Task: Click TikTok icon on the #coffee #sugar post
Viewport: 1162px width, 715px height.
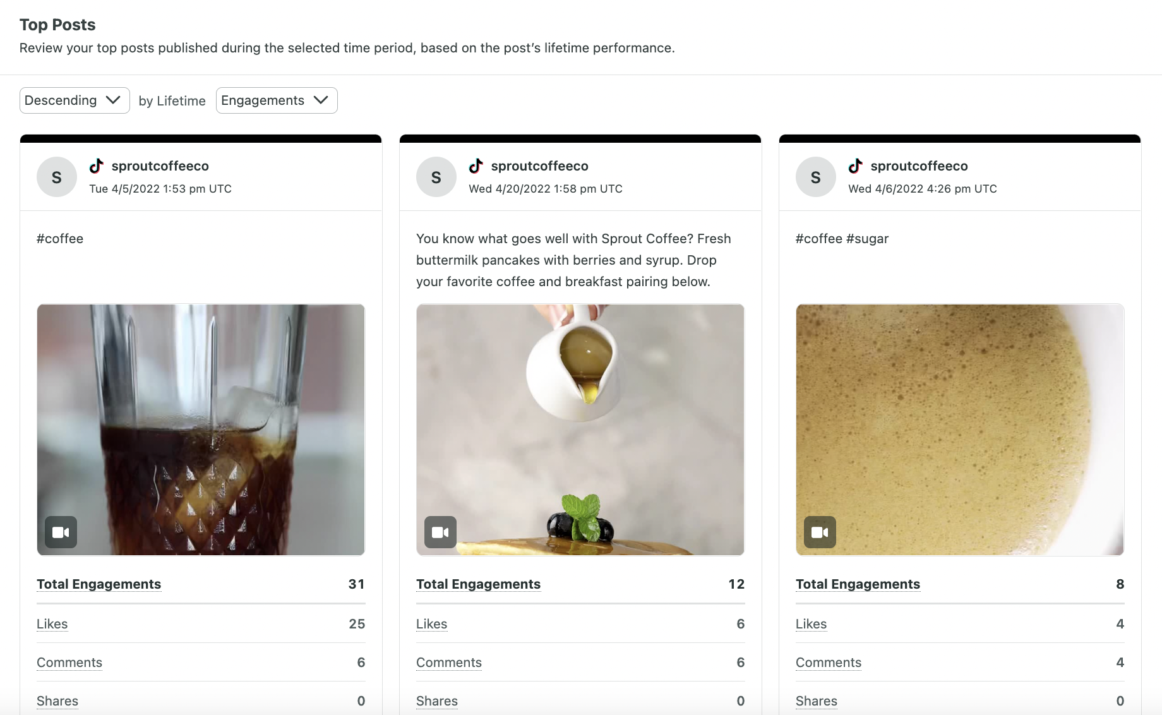Action: (855, 166)
